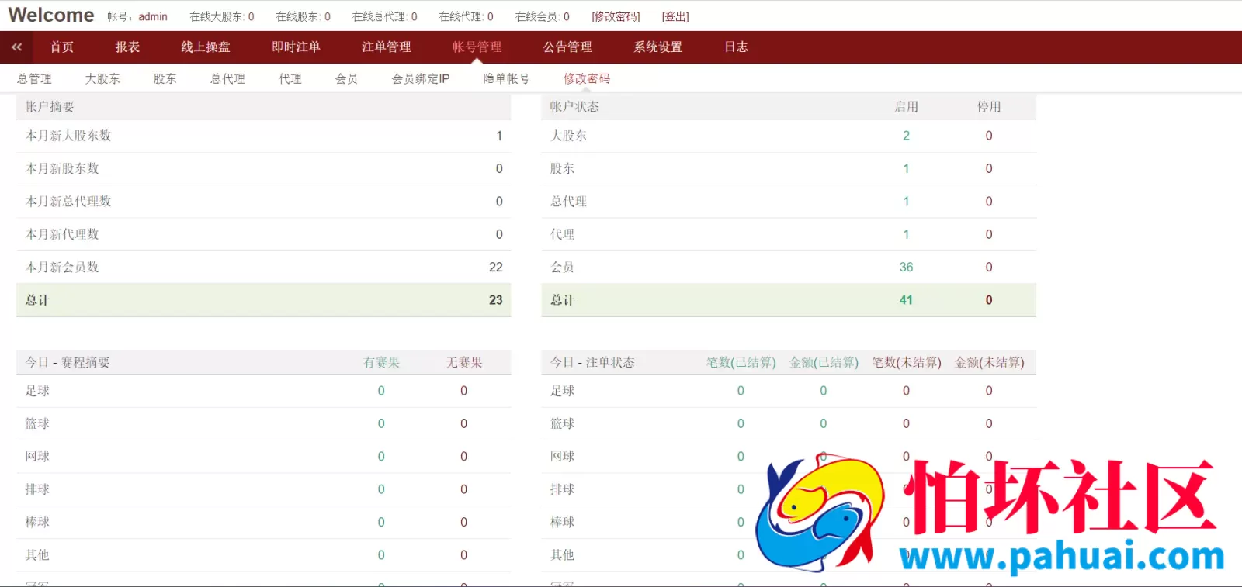Collapse sidebar with double-chevron icon
The image size is (1242, 587).
point(16,47)
